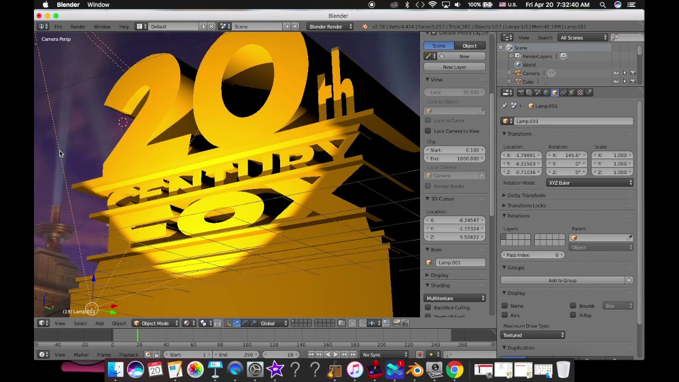679x382 pixels.
Task: Open the Textured maximum draw type dropdown
Action: (x=533, y=335)
